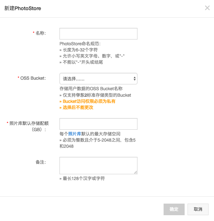Open the OSS Bucket 请选择 dropdown
Image resolution: width=214 pixels, height=221 pixels.
98,79
